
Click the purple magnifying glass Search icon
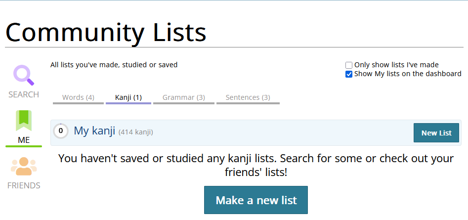coord(23,76)
